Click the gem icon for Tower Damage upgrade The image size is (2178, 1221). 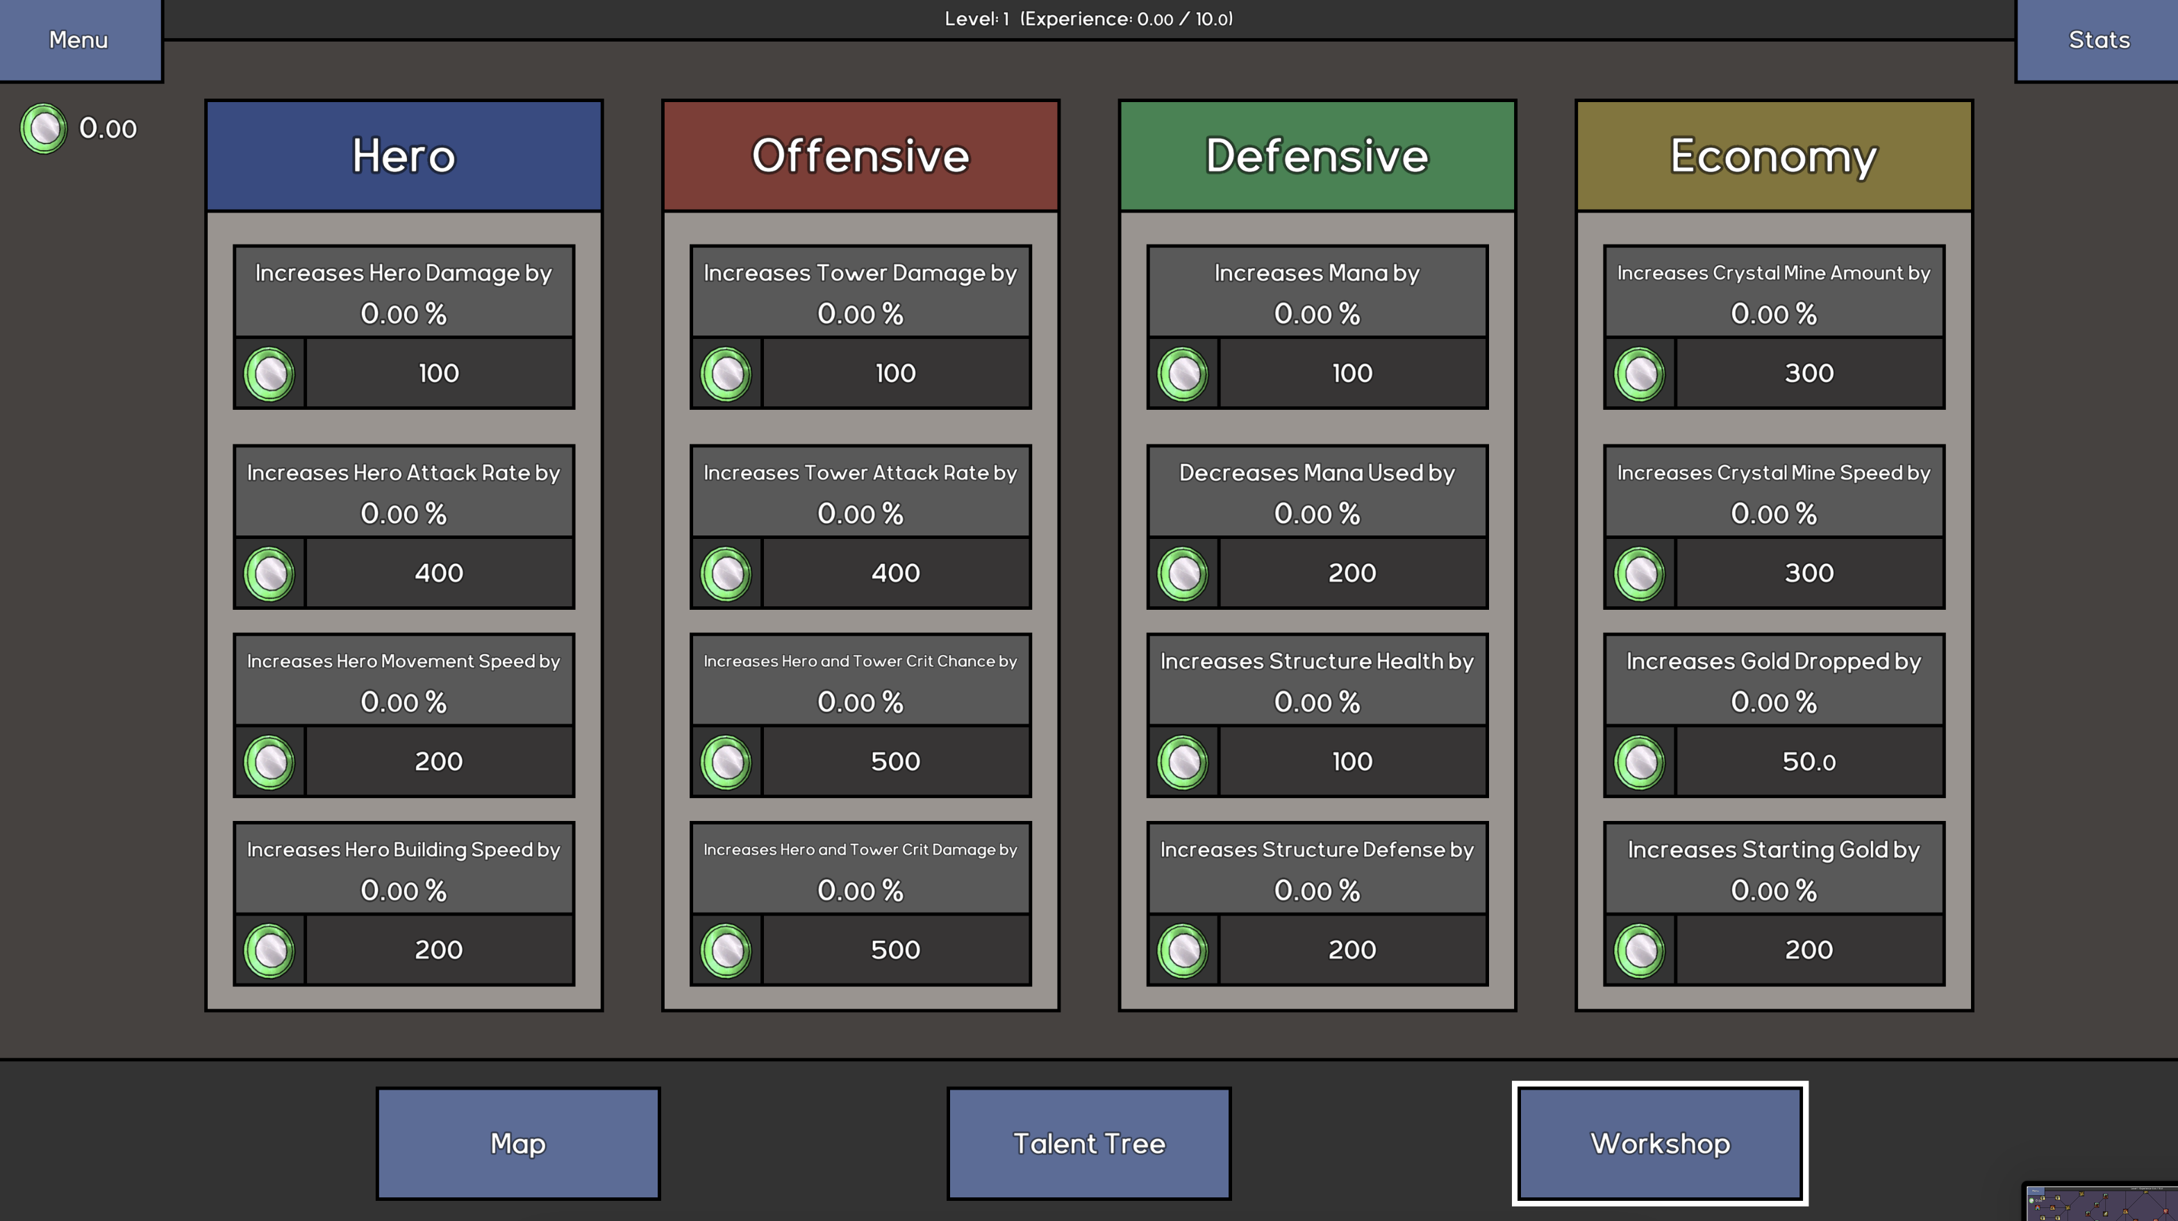point(726,374)
